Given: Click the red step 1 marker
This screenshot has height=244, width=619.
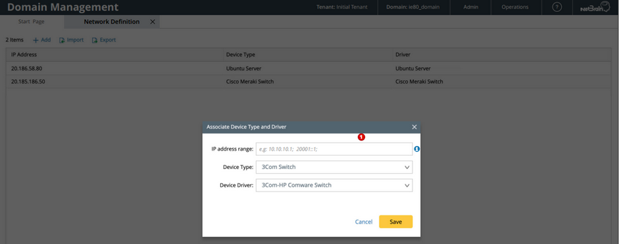Looking at the screenshot, I should [x=361, y=137].
